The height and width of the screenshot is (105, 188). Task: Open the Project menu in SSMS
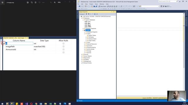(91, 4)
